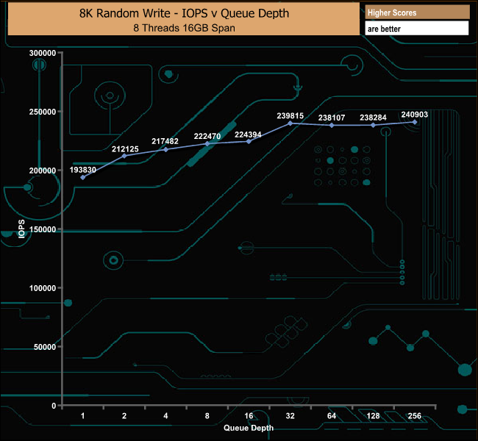
Task: Click the 'are better' legend box
Action: pos(417,29)
